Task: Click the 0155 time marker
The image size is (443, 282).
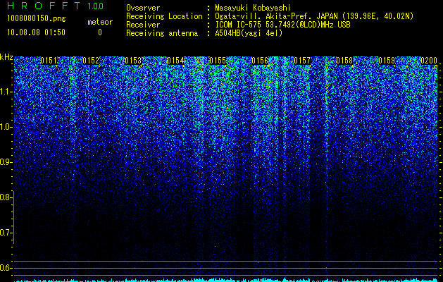Action: click(218, 61)
